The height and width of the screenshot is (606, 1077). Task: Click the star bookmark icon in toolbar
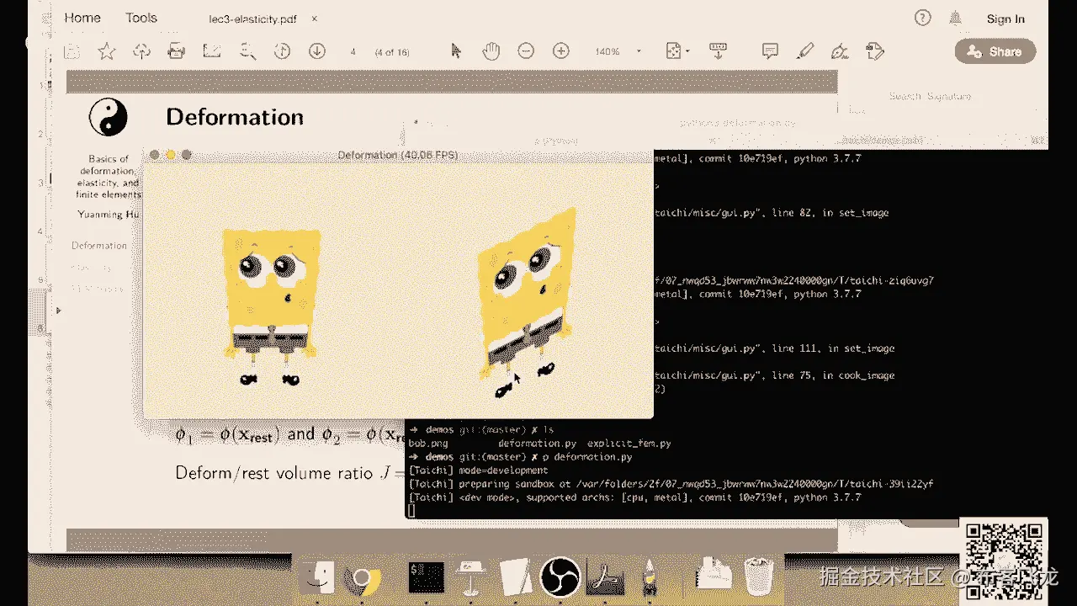(107, 51)
